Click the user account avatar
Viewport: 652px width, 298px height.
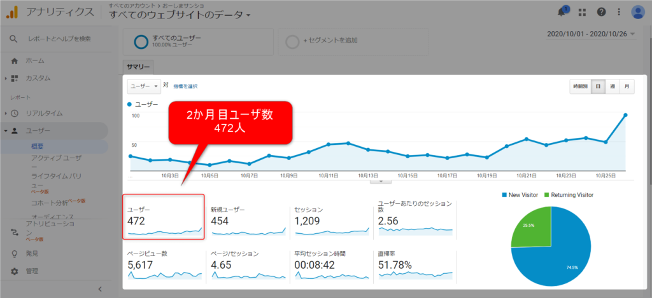[638, 11]
